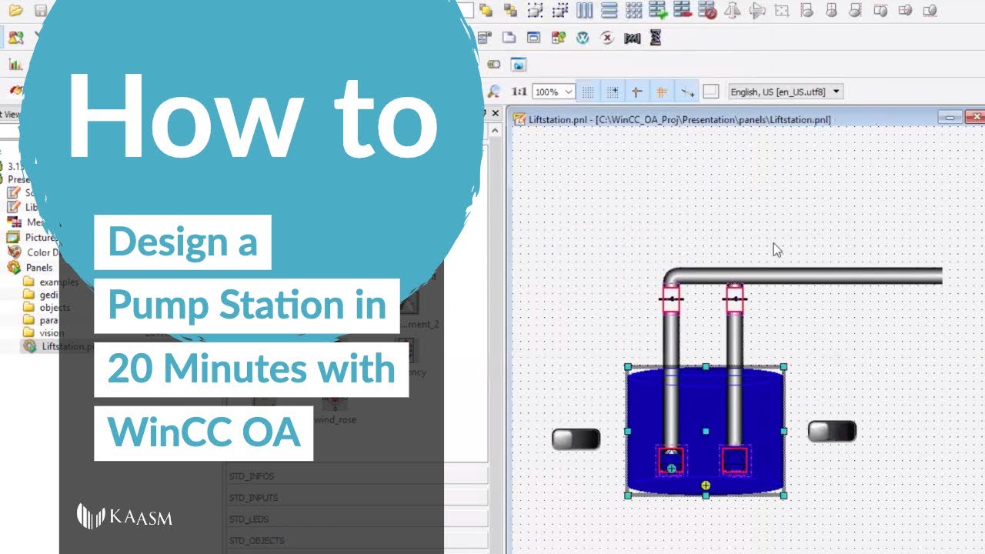Screen dimensions: 985x554
Task: Open the 100% zoom level dropdown
Action: [x=553, y=92]
